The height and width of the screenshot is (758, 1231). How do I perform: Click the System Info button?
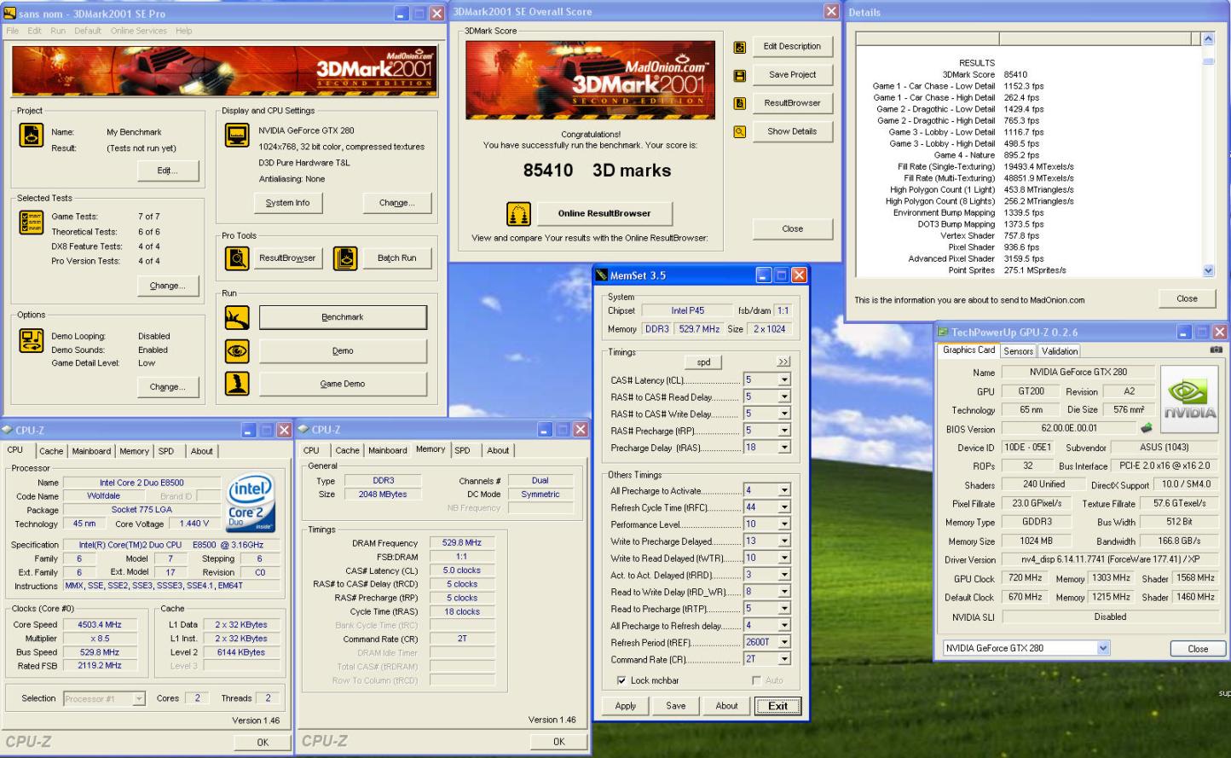[287, 203]
